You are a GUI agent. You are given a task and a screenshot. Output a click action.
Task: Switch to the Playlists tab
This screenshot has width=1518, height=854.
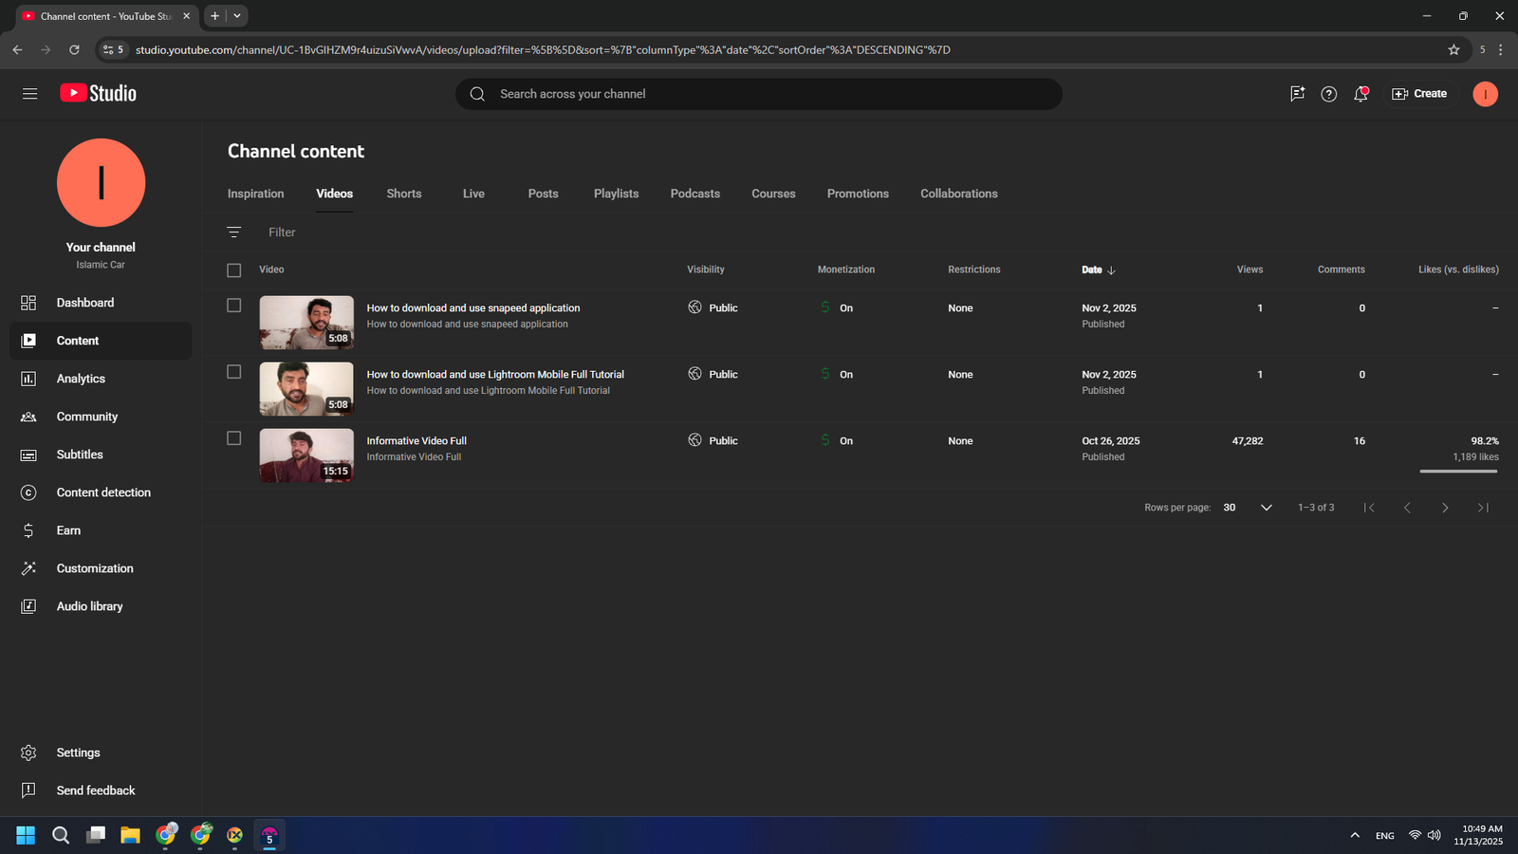616,194
